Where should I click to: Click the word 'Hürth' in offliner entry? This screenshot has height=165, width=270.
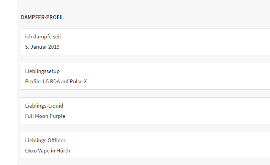click(63, 151)
